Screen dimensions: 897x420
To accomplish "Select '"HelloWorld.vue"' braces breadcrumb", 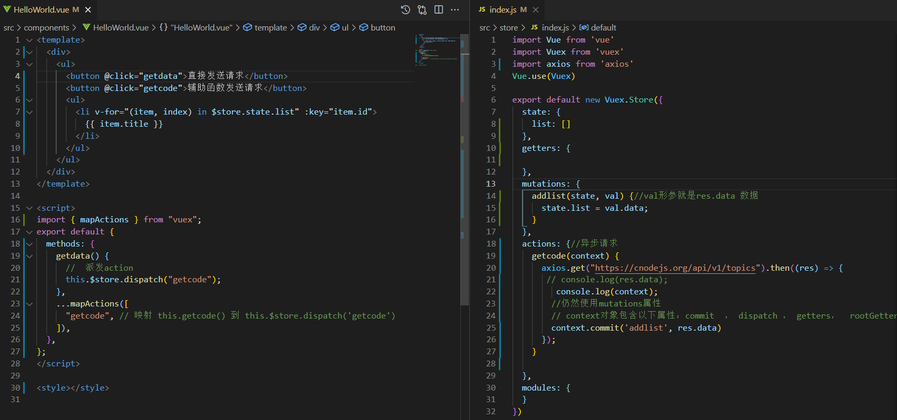I will tap(201, 27).
